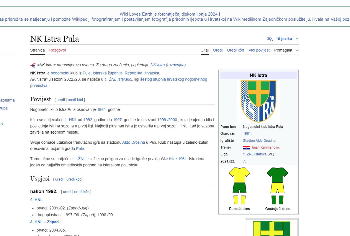Open the Aldo Drosina stadium link in text
Image resolution: width=350 pixels, height=236 pixels.
point(133,142)
